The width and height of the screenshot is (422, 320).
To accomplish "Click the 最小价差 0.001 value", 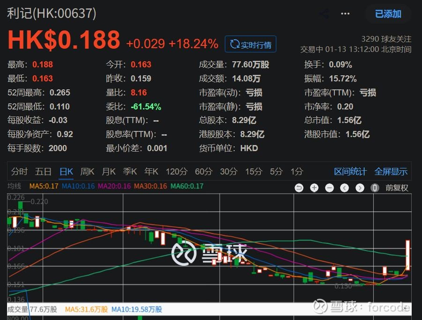I will (x=157, y=148).
